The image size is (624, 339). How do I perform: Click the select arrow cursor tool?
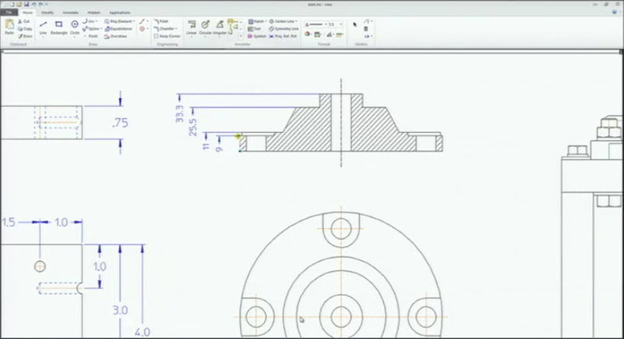point(355,24)
